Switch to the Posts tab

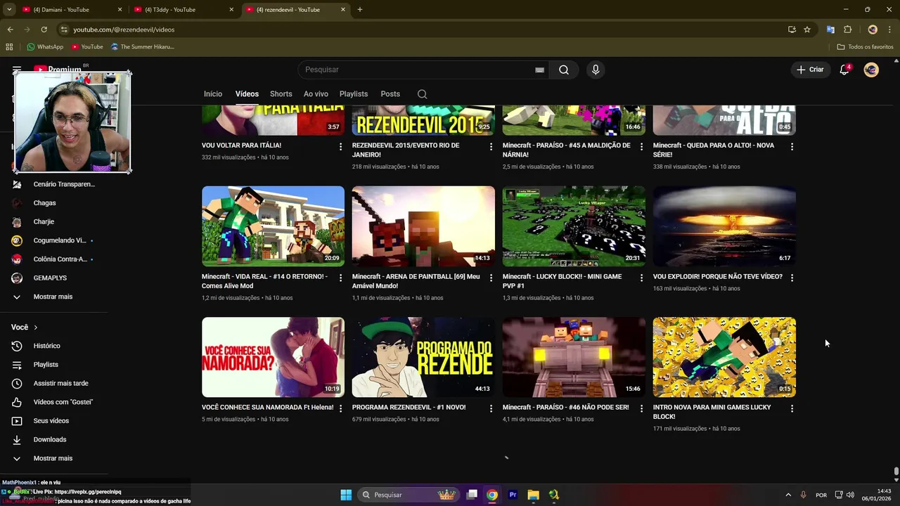pyautogui.click(x=390, y=94)
